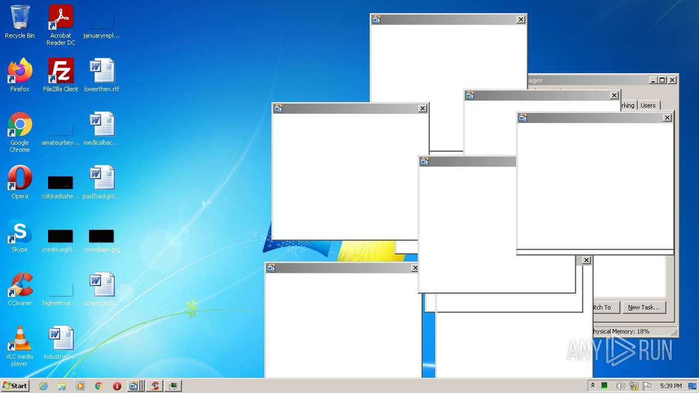Click the green CPU meter tray icon
Screen dimensions: 699x393
(x=605, y=386)
